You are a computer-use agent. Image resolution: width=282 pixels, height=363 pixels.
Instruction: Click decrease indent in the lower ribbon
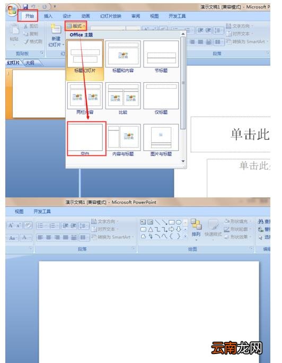click(x=65, y=225)
